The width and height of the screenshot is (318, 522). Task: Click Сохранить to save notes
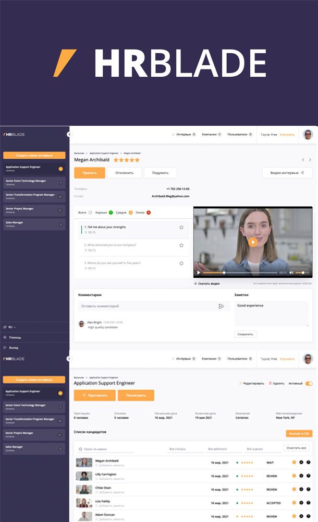pyautogui.click(x=245, y=334)
